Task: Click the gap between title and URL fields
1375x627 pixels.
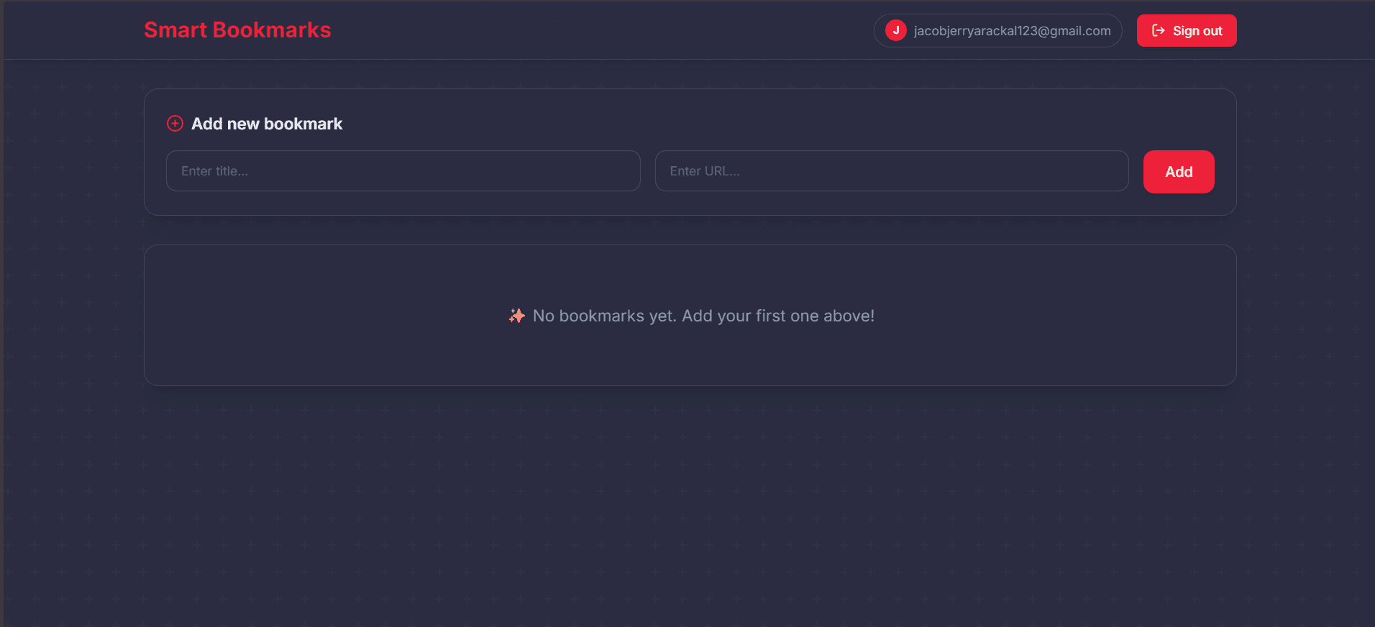Action: [x=648, y=171]
